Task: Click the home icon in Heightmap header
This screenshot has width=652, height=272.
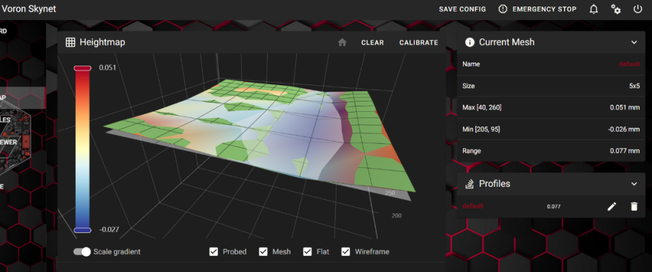Action: pyautogui.click(x=342, y=42)
